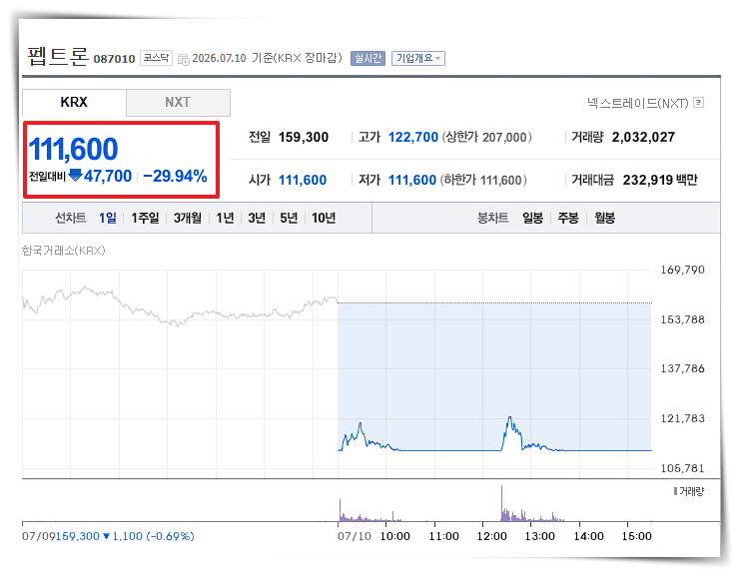740x576 pixels.
Task: Click the previous close value 159,300
Action: pos(304,138)
